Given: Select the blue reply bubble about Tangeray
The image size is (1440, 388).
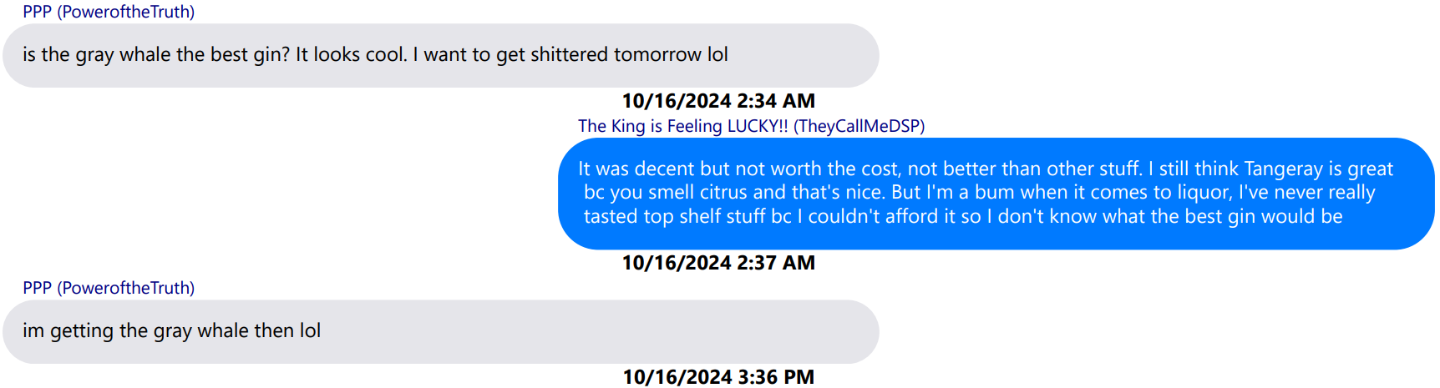Looking at the screenshot, I should pos(996,194).
